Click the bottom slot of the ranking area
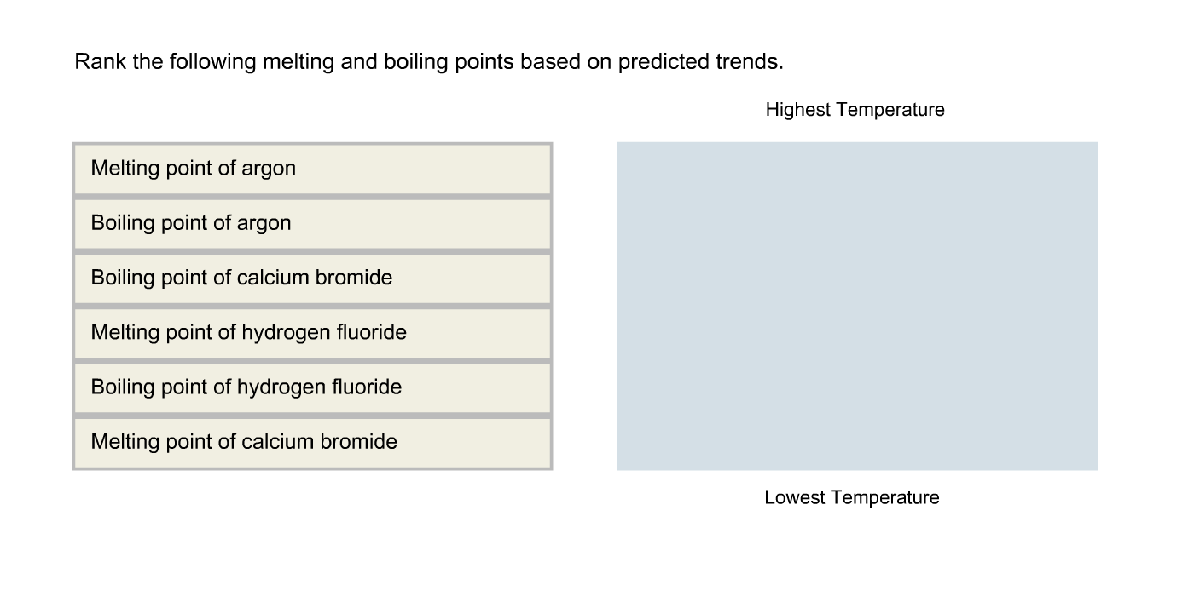This screenshot has width=1194, height=591. (x=857, y=443)
